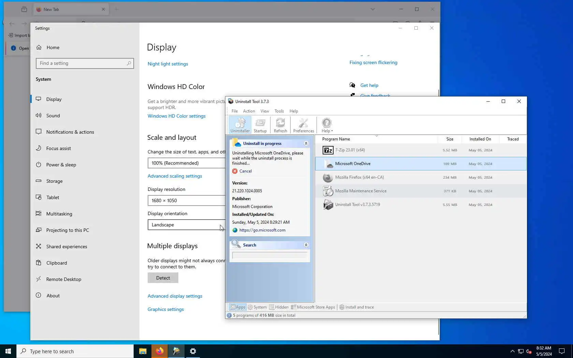Click the taskbar Type here to search box
This screenshot has height=358, width=573.
pos(75,351)
